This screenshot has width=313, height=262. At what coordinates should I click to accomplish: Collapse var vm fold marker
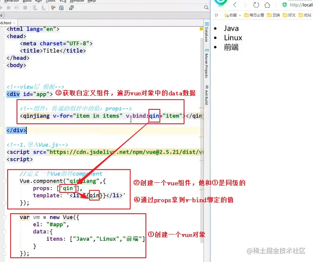coord(4,217)
